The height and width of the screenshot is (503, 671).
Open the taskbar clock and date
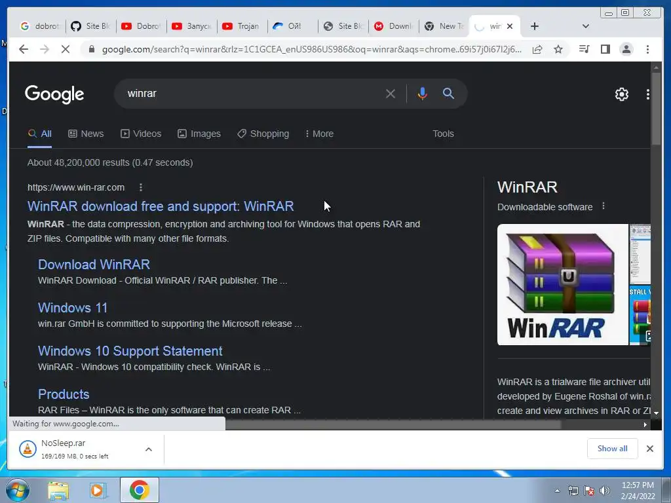(637, 491)
